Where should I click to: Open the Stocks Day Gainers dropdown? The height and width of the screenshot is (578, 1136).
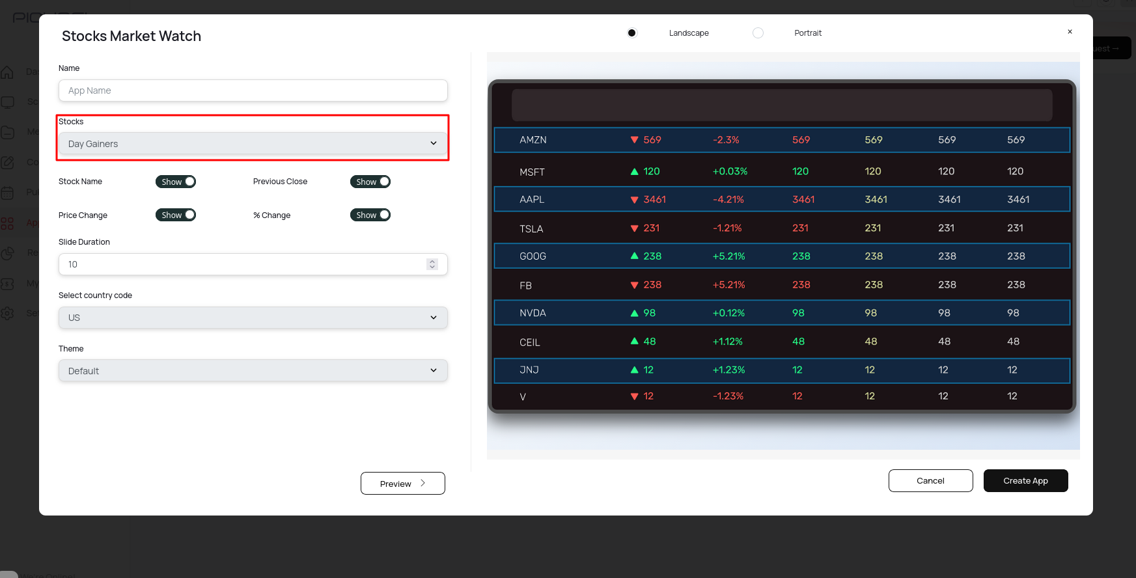(253, 144)
